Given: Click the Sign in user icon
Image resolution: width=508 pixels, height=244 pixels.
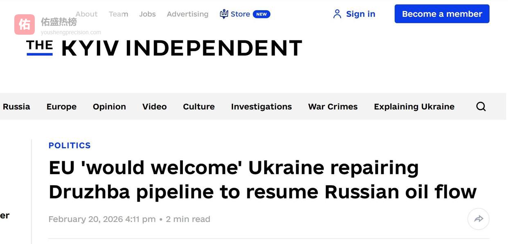Looking at the screenshot, I should coord(337,14).
